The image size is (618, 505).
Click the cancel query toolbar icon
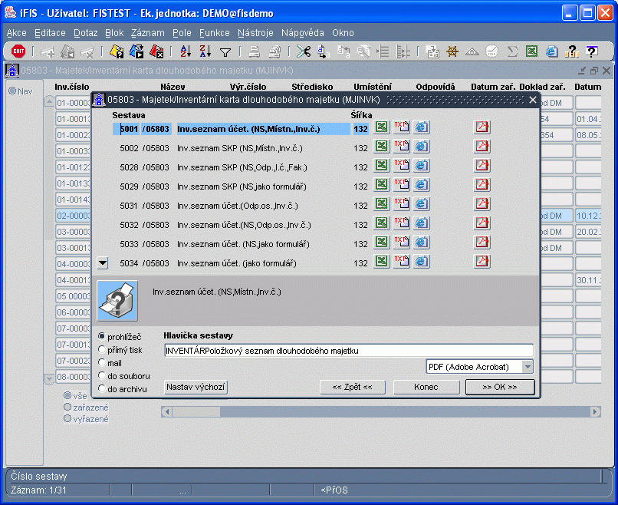tap(156, 51)
